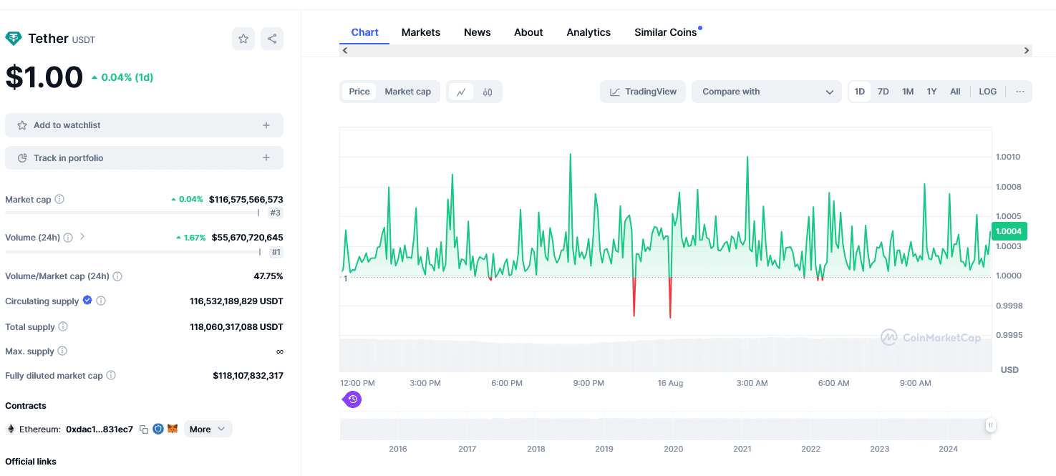Screen dimensions: 1056x476
Task: Click the purple history clock icon below chart
Action: pos(352,399)
